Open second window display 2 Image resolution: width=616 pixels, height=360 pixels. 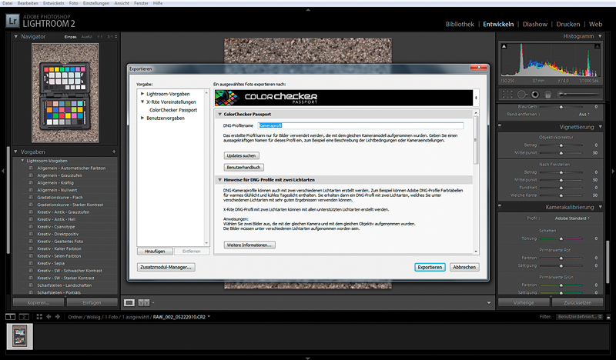coord(24,317)
